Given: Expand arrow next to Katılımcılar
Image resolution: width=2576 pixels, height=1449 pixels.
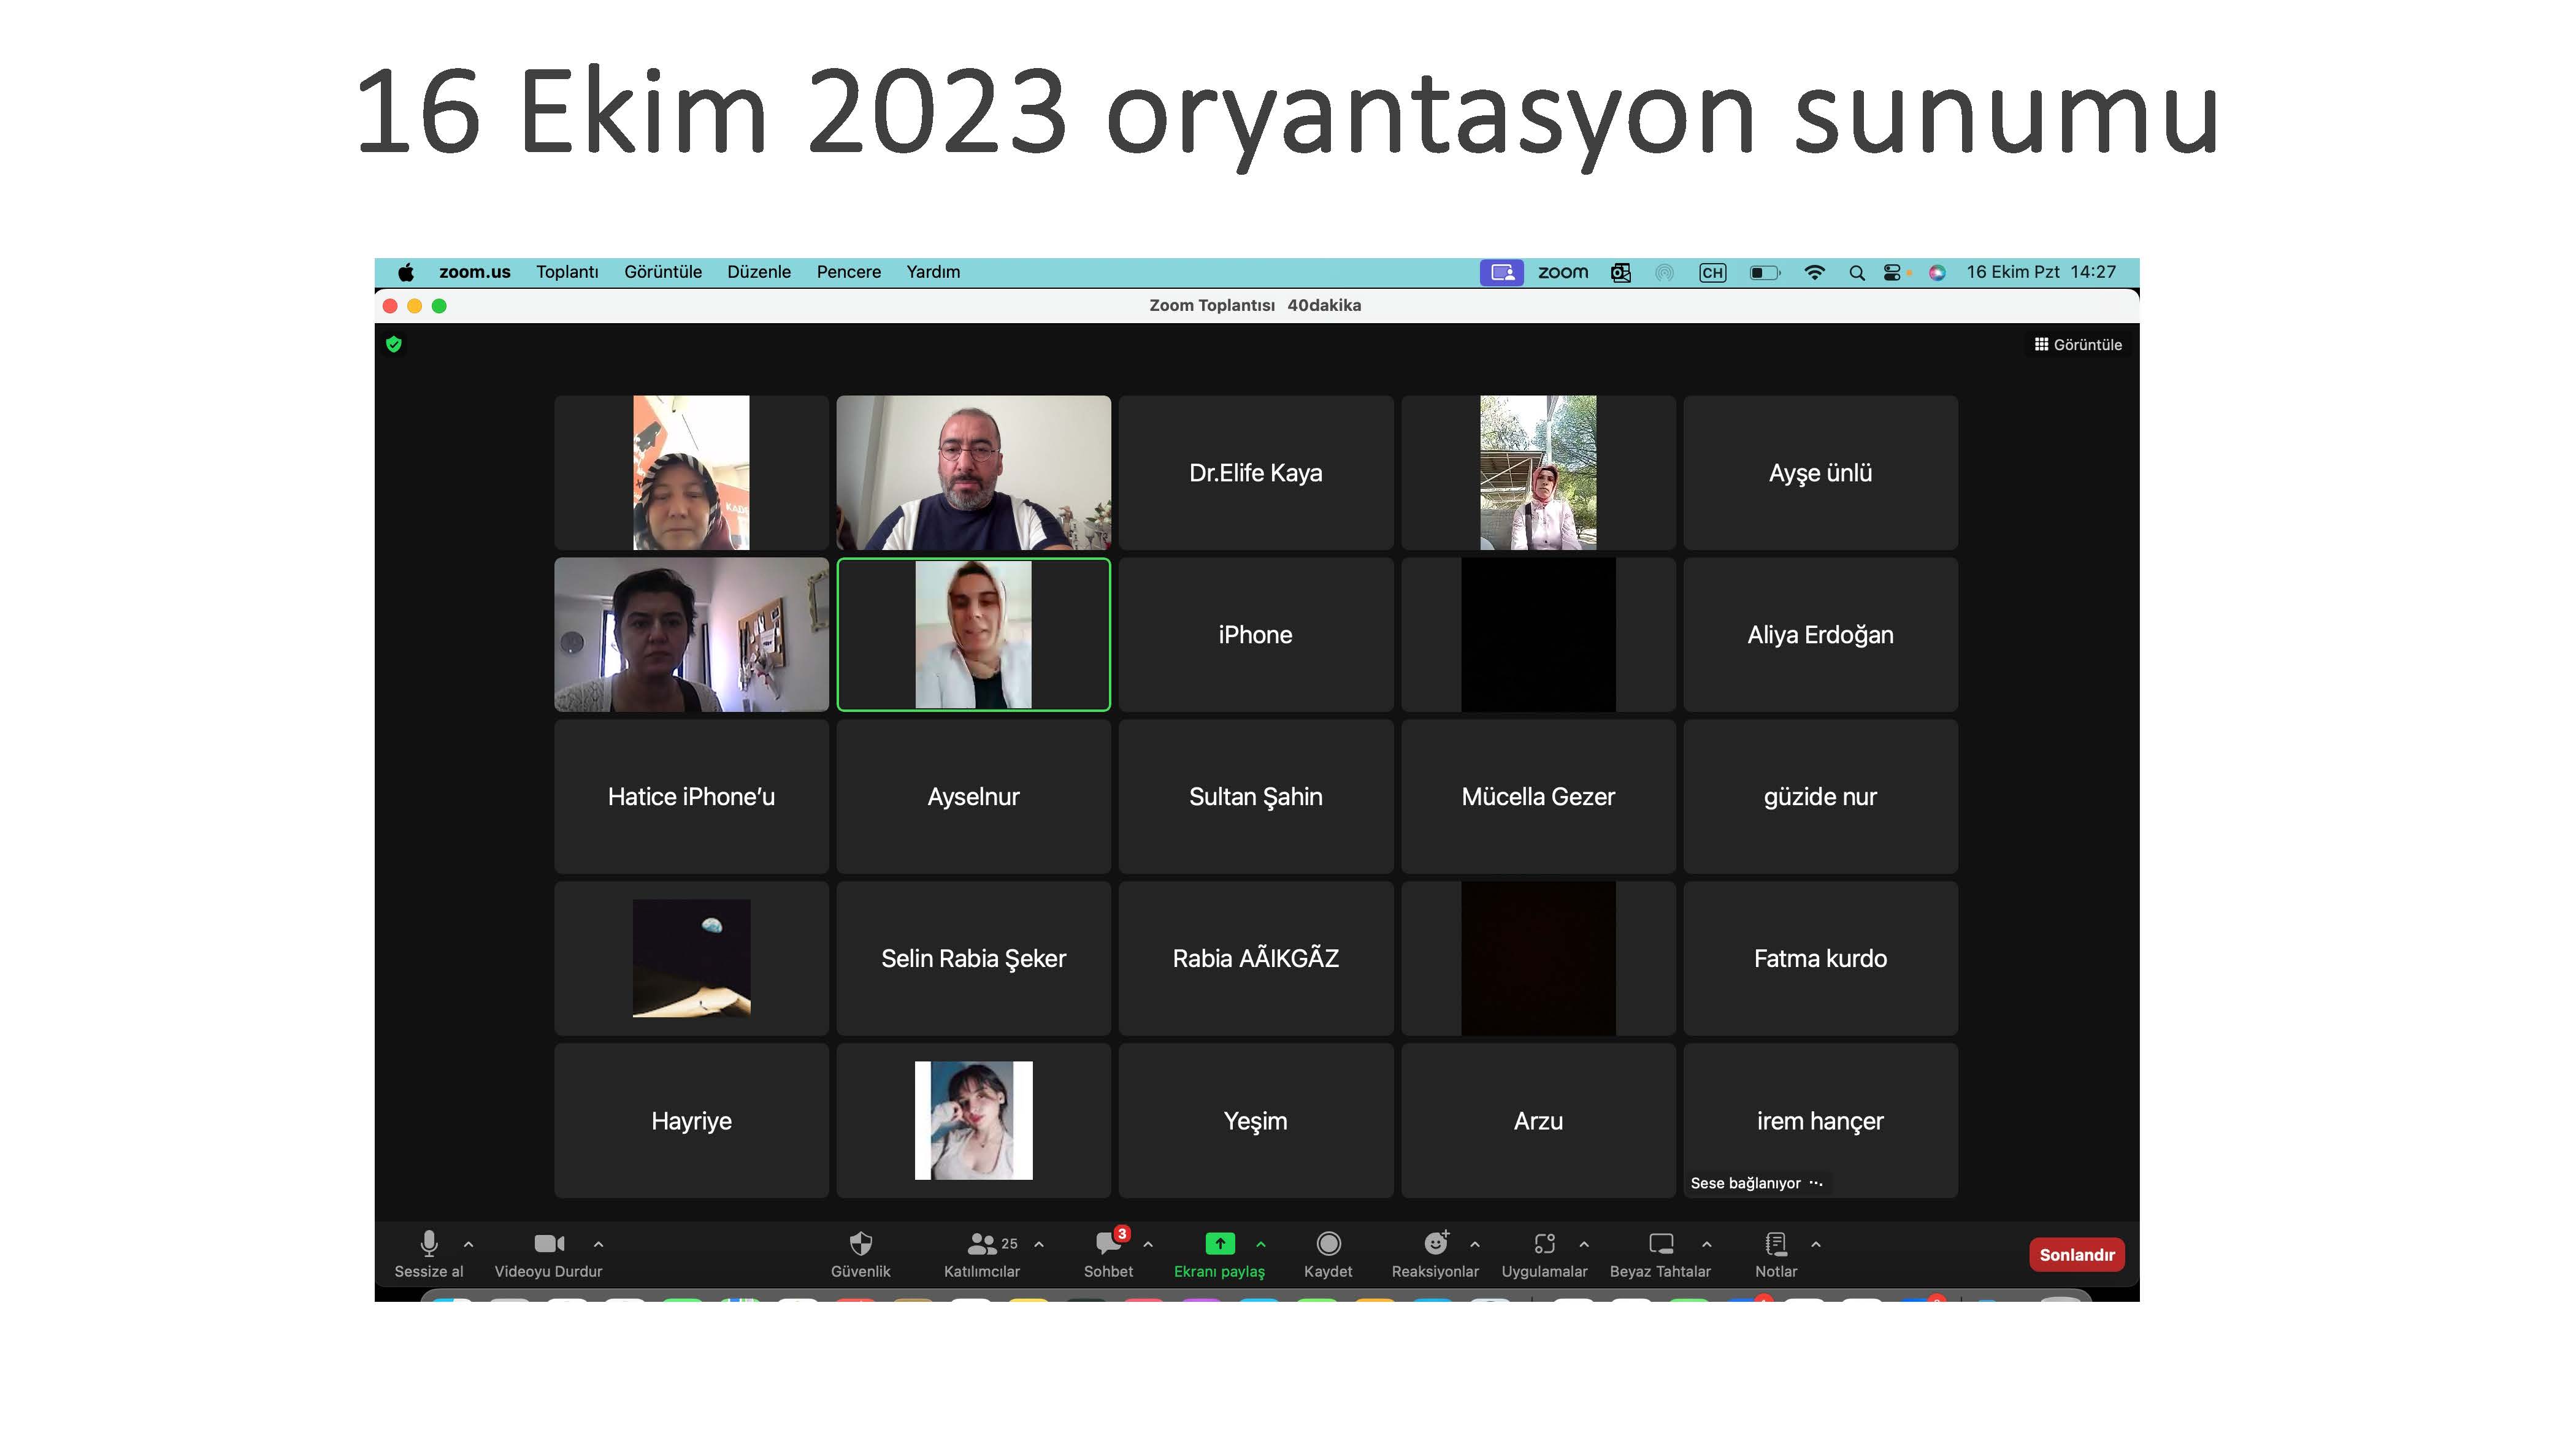Looking at the screenshot, I should point(1039,1244).
